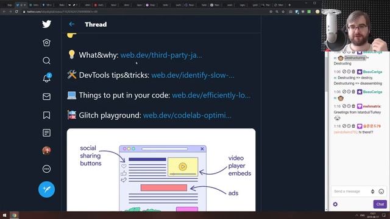Open Messages envelope icon
This screenshot has height=219, width=390.
tap(46, 97)
